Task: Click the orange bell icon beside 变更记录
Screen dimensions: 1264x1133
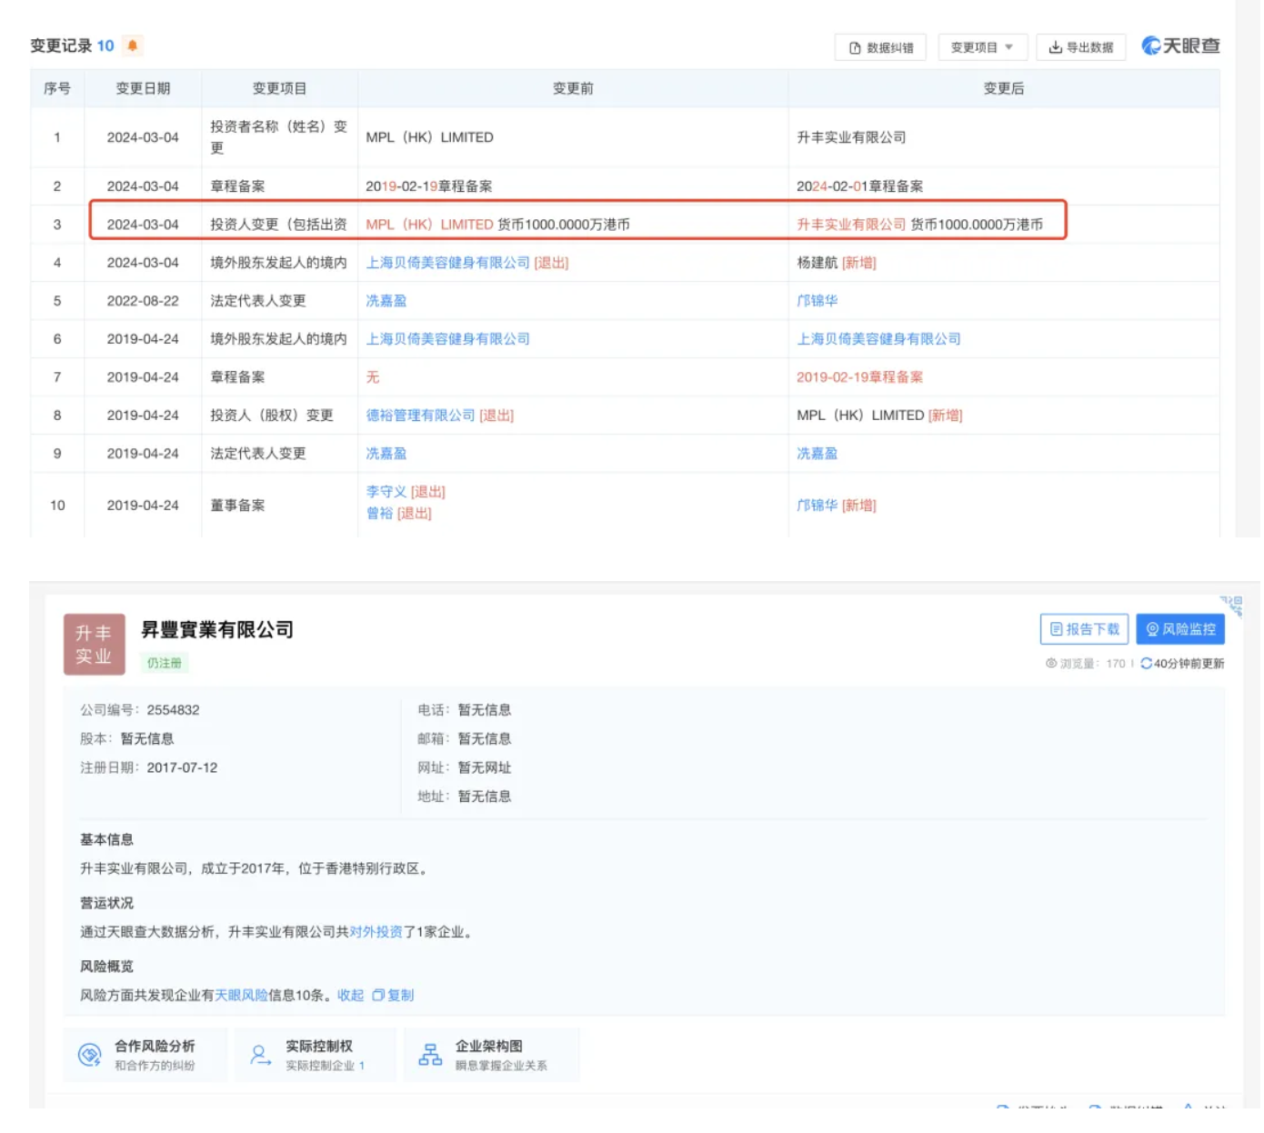Action: tap(133, 45)
